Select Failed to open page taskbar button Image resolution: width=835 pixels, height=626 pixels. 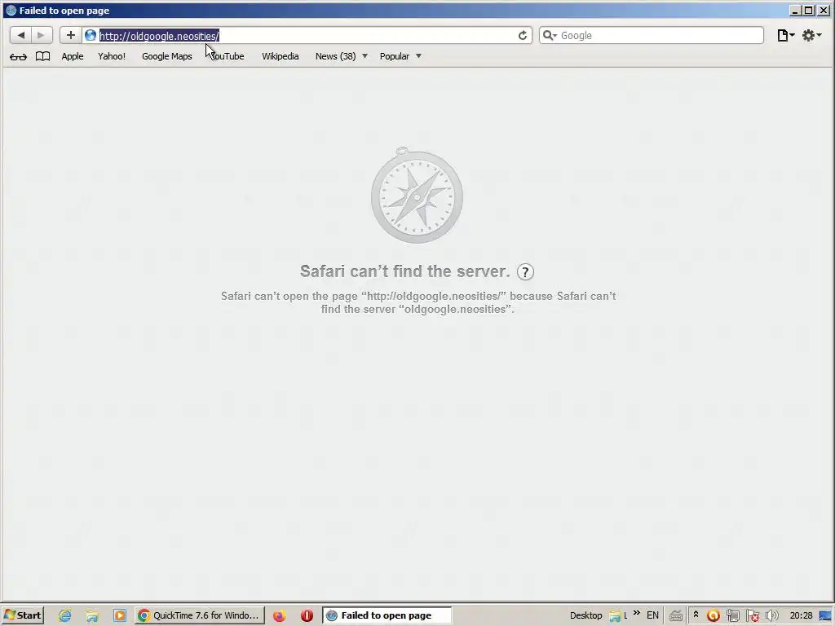(387, 615)
